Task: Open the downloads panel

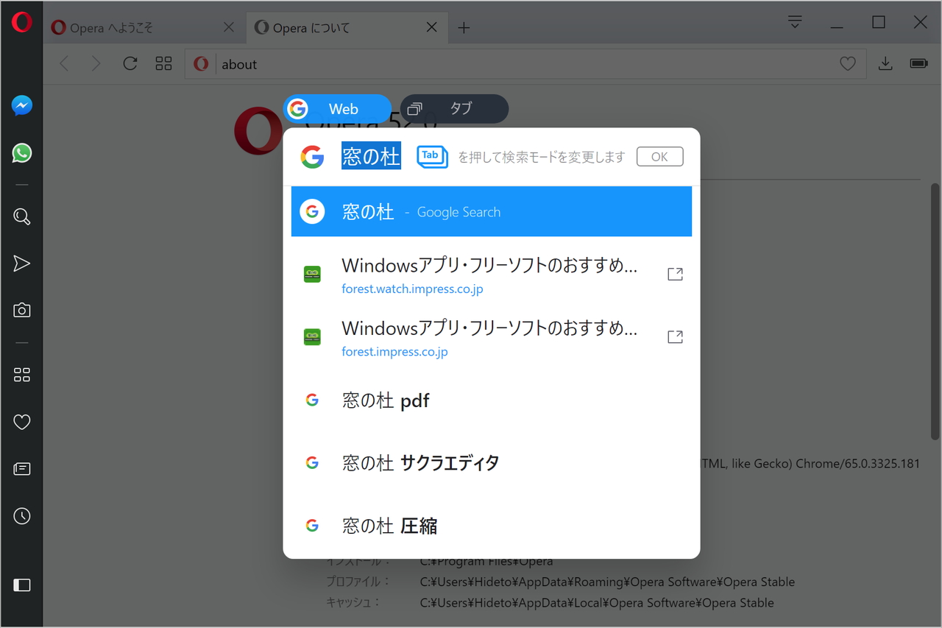Action: click(x=885, y=64)
